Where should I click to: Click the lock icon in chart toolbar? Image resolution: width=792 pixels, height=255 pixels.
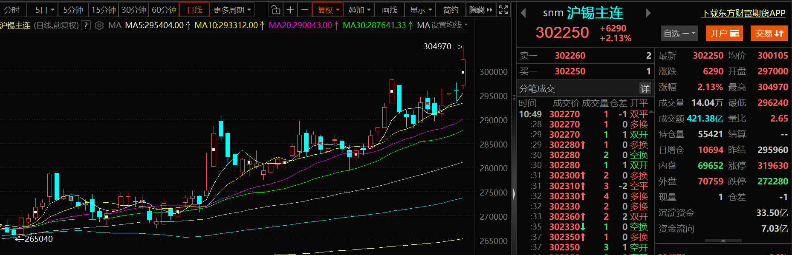coord(276,10)
